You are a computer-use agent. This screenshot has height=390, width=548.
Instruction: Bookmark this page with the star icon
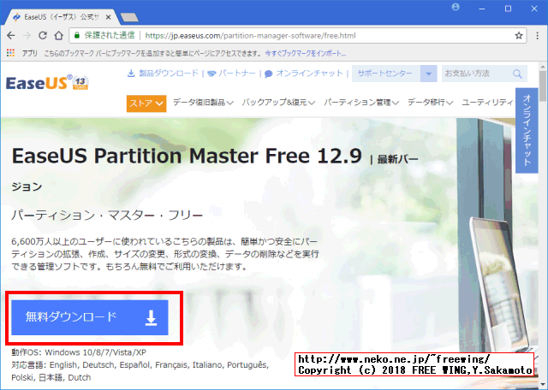coord(519,36)
